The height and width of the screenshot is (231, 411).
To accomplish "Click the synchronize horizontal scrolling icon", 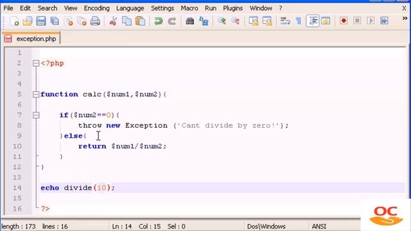I will point(267,21).
